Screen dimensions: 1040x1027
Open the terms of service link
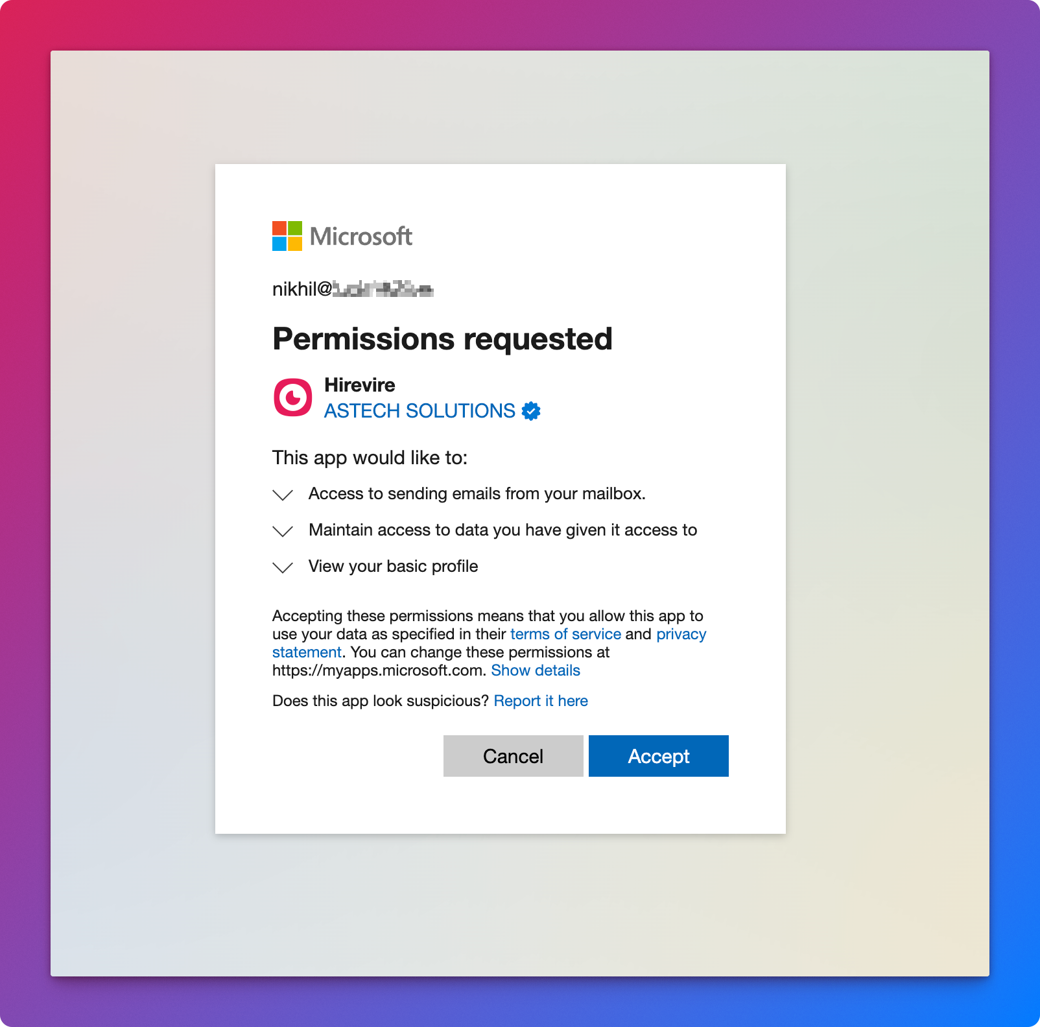[565, 634]
